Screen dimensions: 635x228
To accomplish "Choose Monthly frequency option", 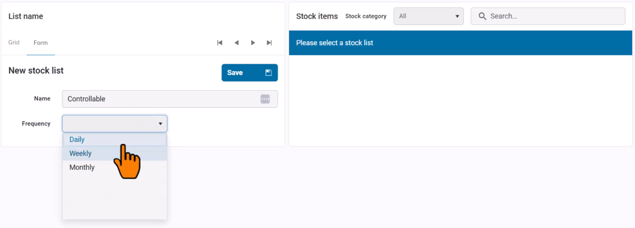I will pos(82,167).
